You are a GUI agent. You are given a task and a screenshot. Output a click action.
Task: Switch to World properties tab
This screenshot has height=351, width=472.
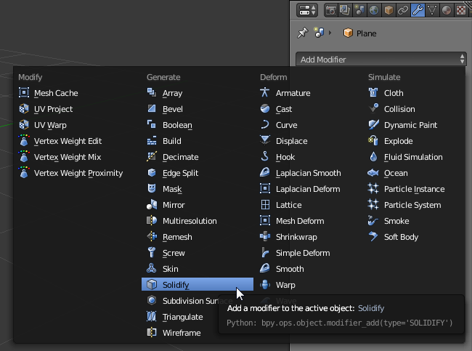(374, 10)
